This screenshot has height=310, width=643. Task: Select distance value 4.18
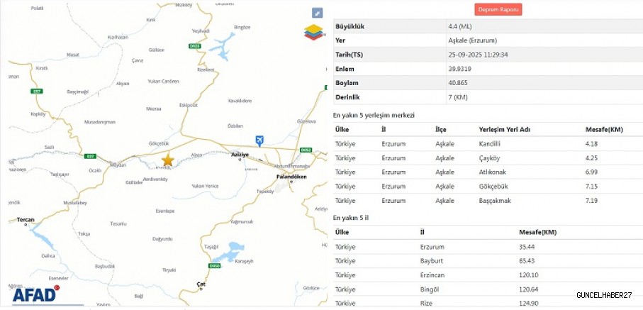[592, 144]
